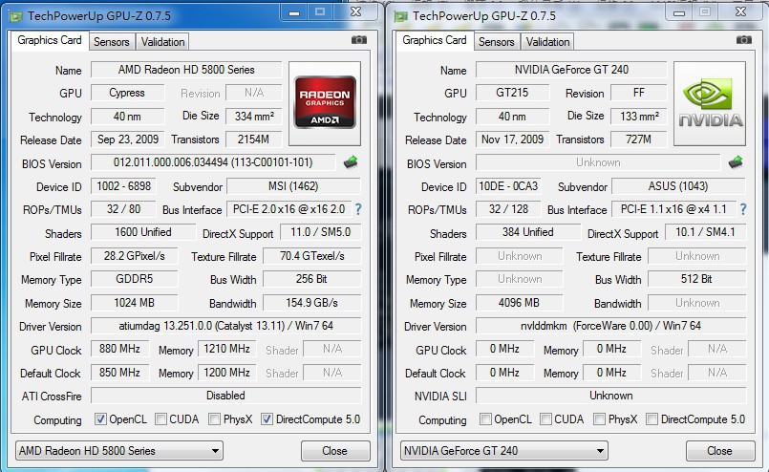Toggle OpenCL checkbox in NVIDIA GT 240 window
769x472 pixels.
click(x=485, y=419)
